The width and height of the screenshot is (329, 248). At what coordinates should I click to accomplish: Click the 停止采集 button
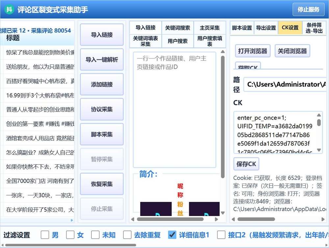102,209
